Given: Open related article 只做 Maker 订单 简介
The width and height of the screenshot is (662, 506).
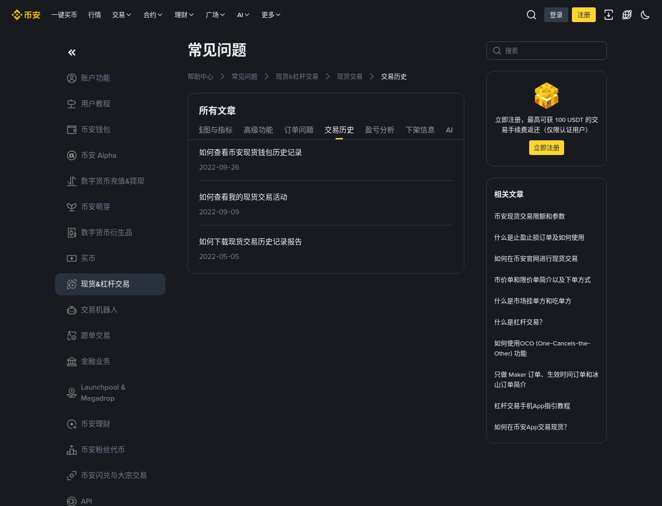Looking at the screenshot, I should 547,379.
